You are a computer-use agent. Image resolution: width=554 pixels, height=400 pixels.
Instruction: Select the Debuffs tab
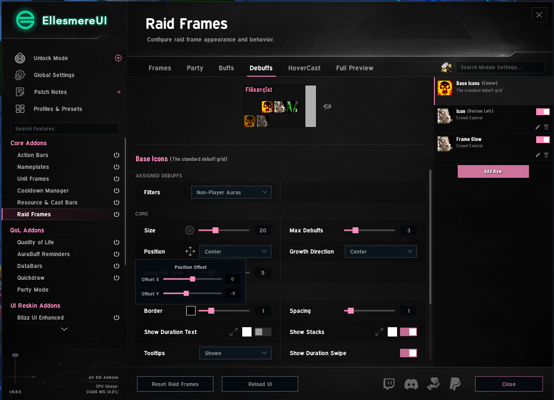point(261,68)
